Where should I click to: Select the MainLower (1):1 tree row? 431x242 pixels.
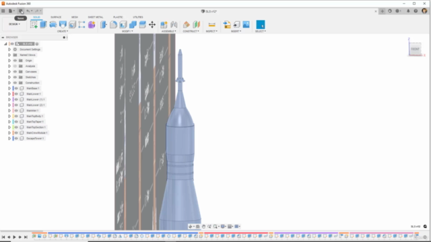[36, 99]
